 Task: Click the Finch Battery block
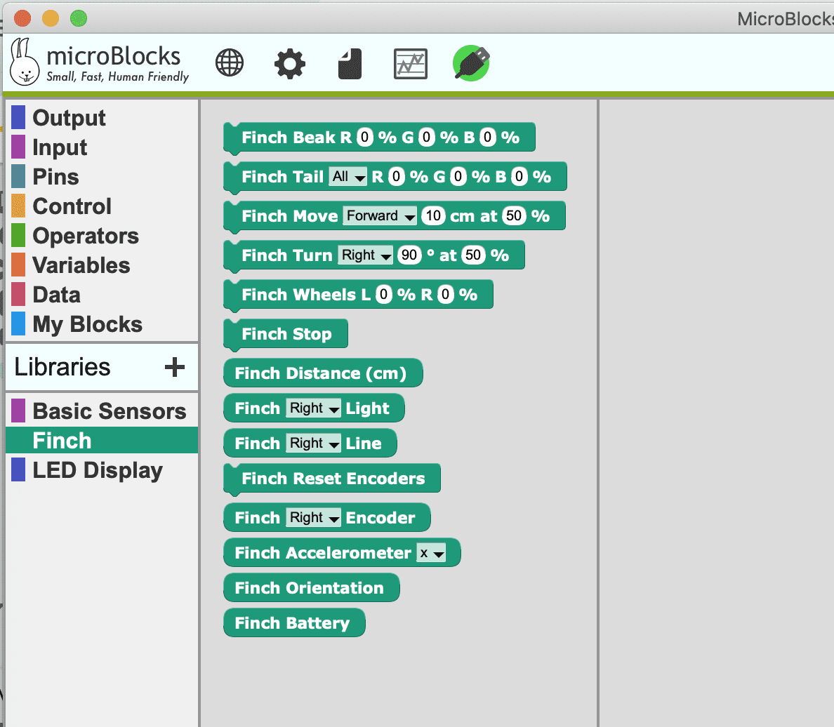(292, 623)
